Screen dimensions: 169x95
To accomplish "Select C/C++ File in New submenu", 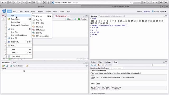I will [42, 23].
